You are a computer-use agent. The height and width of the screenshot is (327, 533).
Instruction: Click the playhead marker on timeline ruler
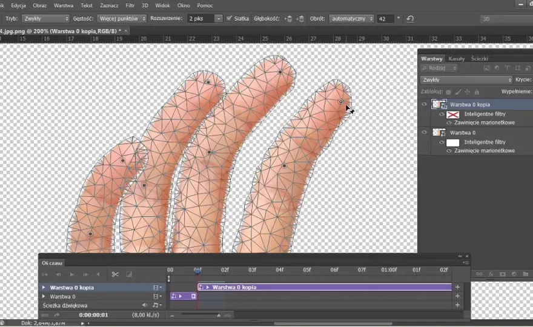[x=197, y=271]
